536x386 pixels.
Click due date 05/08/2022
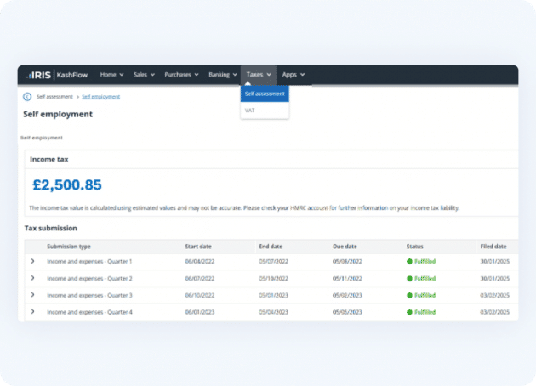347,261
